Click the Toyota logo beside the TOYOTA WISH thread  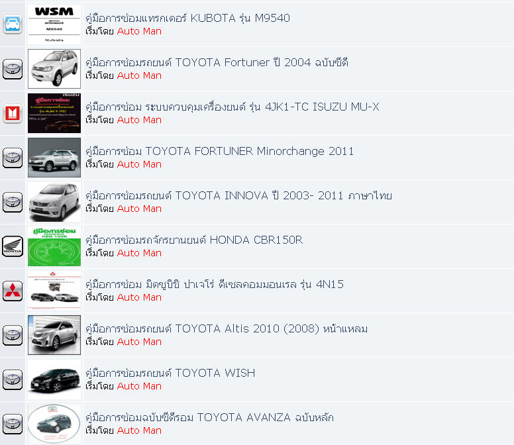pos(13,379)
